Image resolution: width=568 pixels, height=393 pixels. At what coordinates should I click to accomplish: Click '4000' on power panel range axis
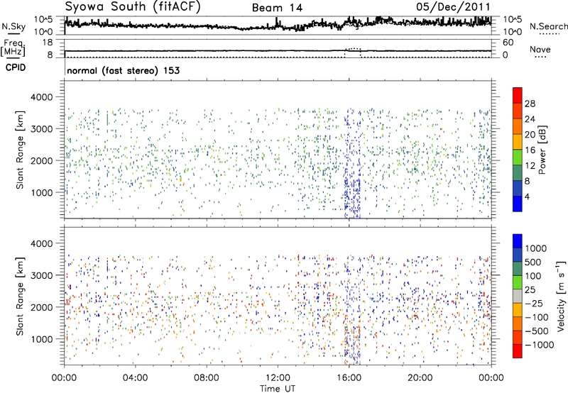(42, 97)
